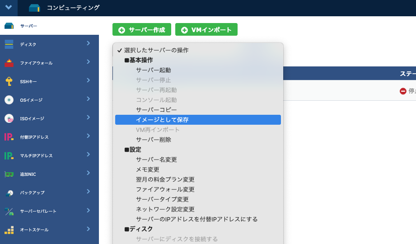Click the ISOイメージ disc icon
The image size is (416, 244).
(x=9, y=118)
